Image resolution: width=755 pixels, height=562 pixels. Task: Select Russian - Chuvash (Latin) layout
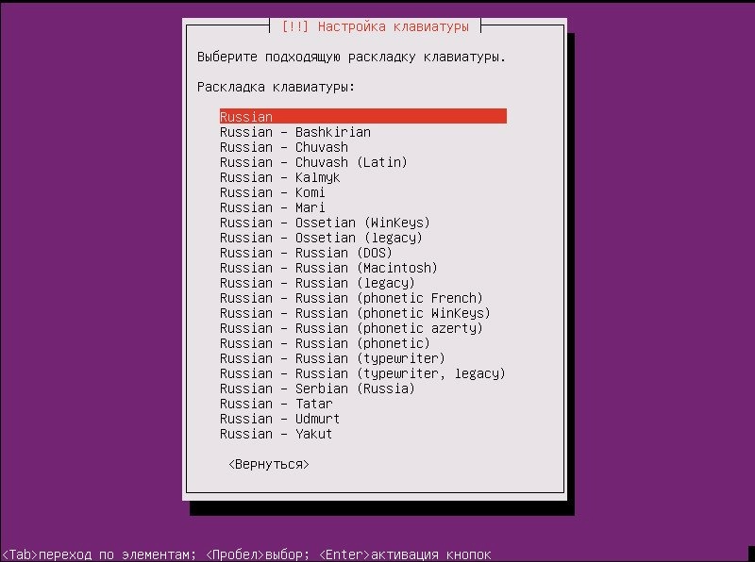pos(313,162)
